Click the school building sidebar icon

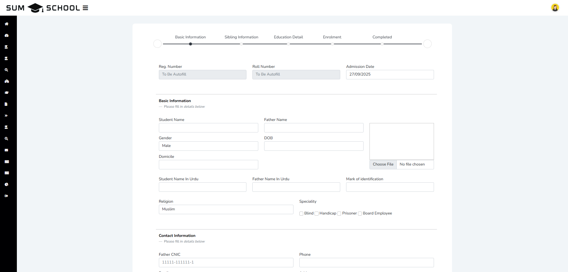click(x=7, y=81)
